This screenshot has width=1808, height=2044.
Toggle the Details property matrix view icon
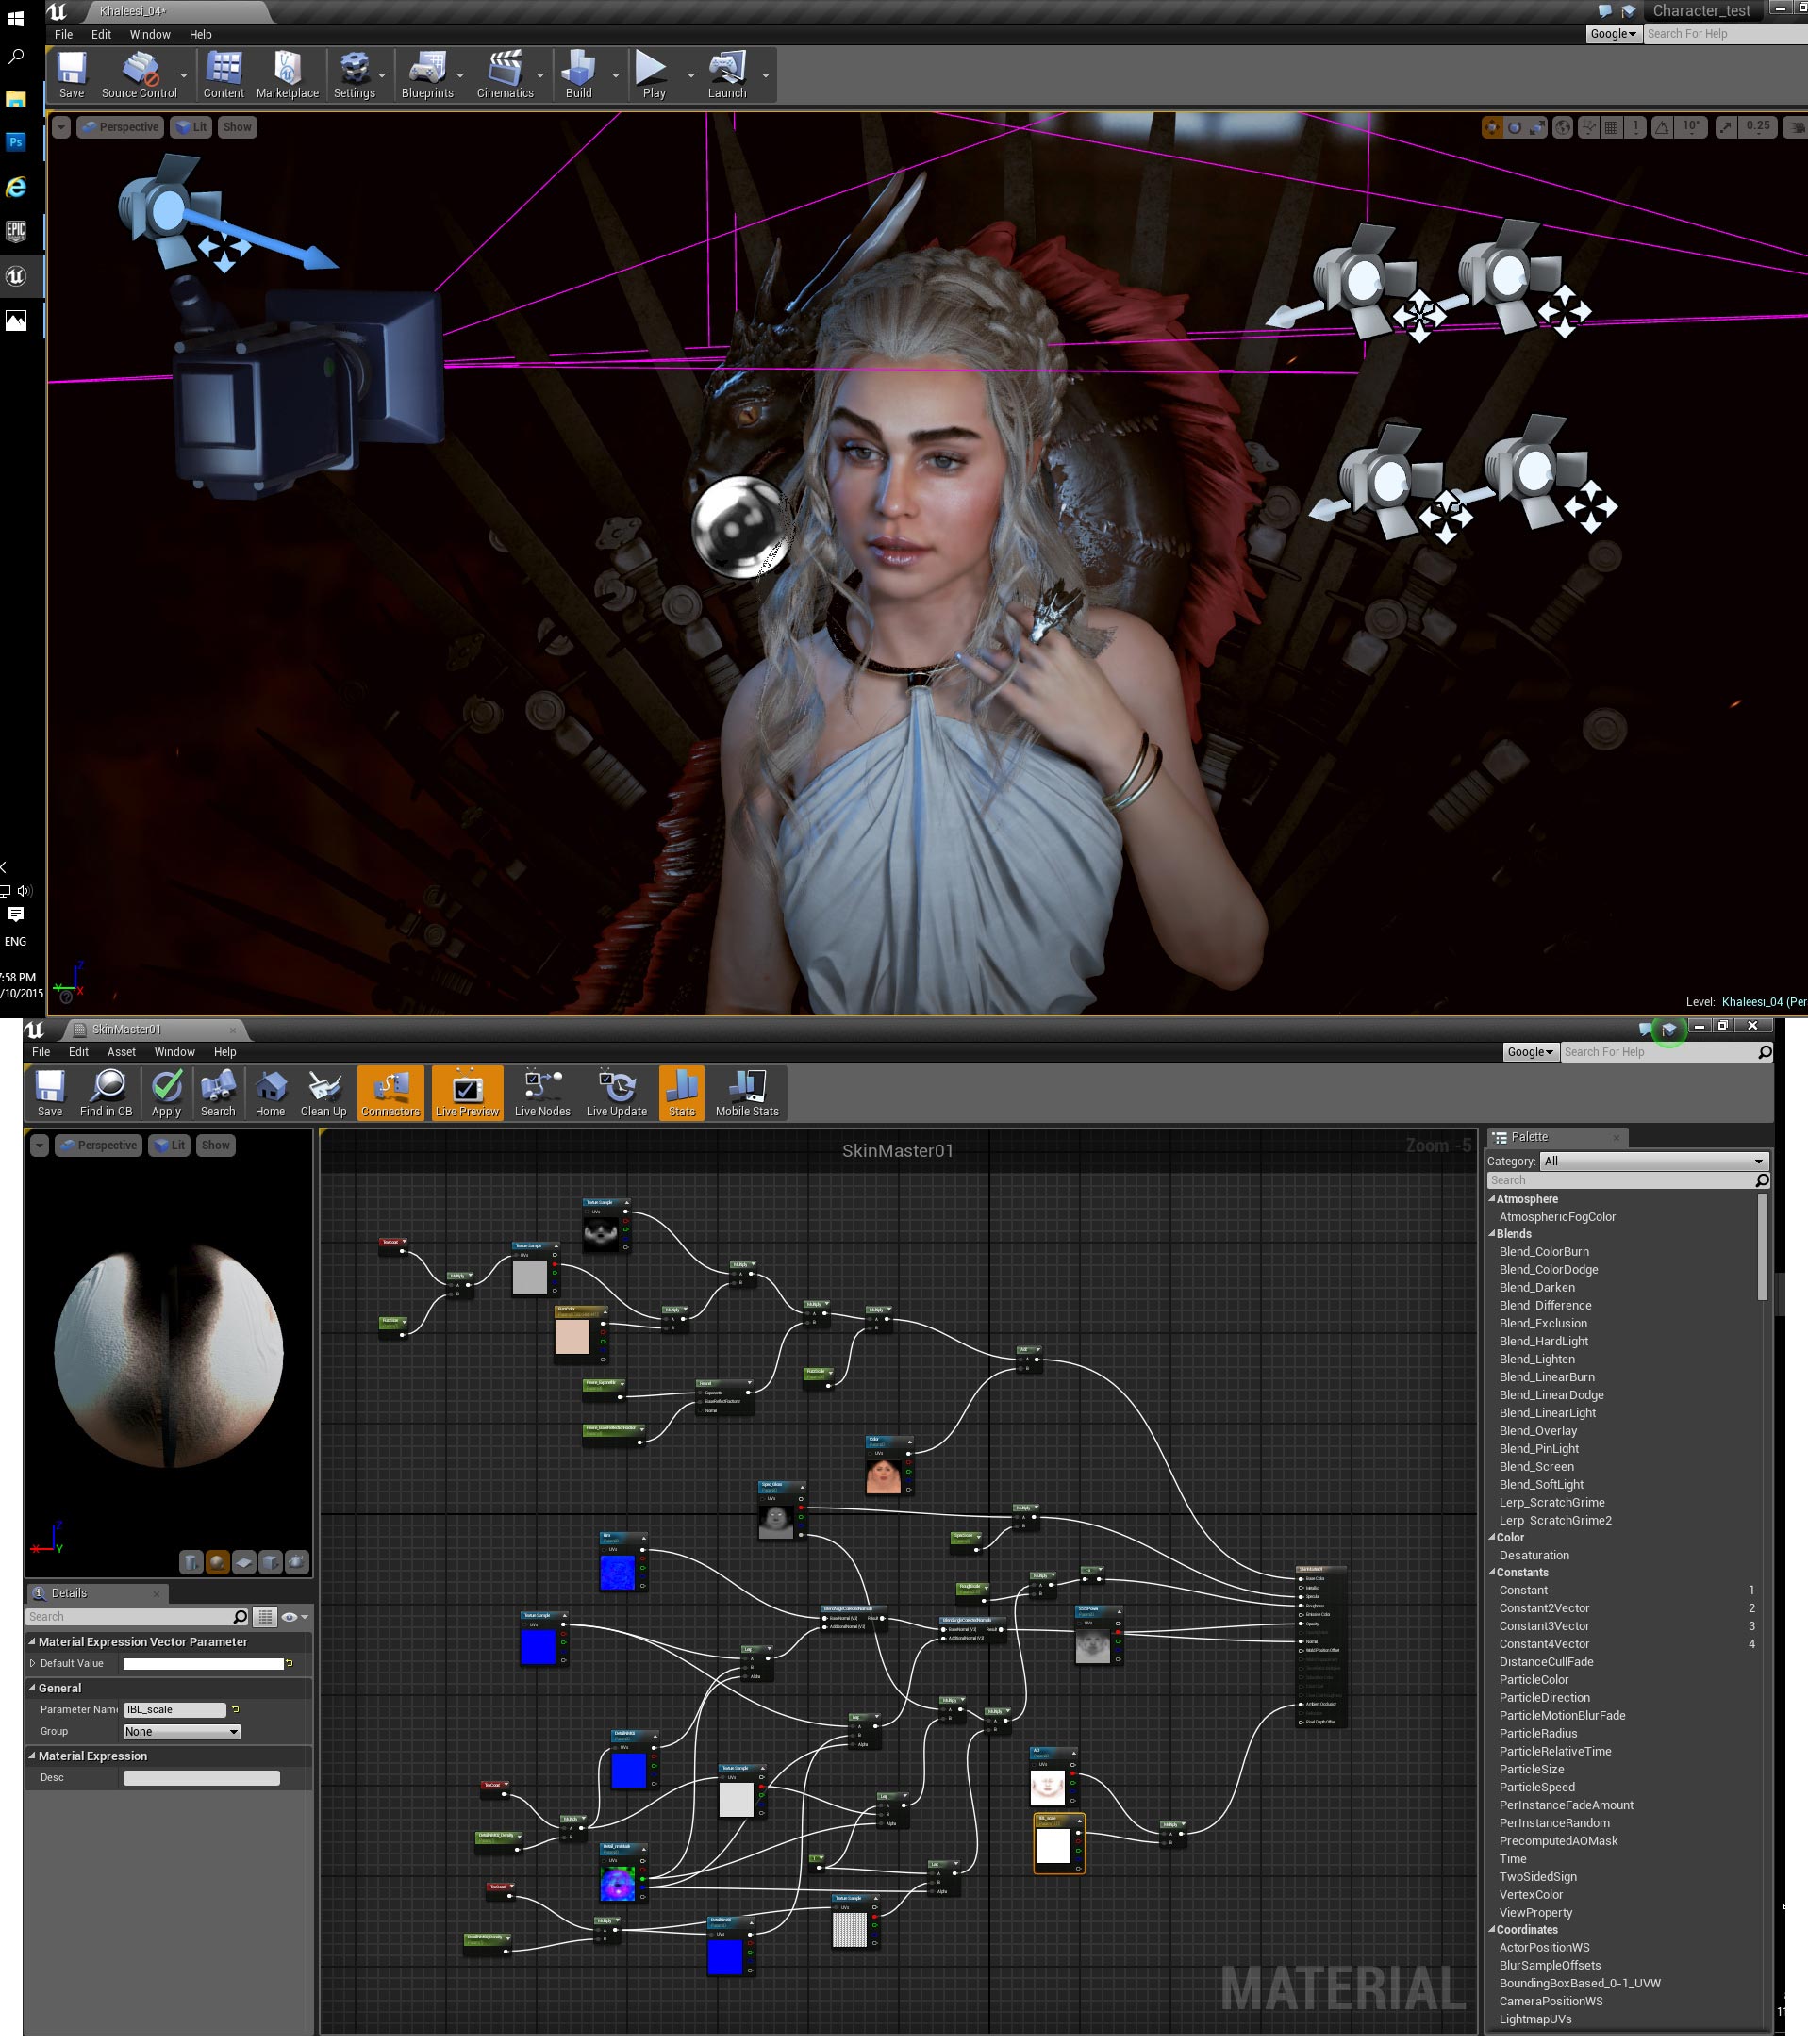point(264,1616)
